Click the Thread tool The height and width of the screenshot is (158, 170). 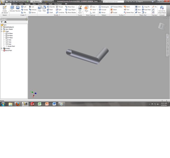[x=59, y=7]
